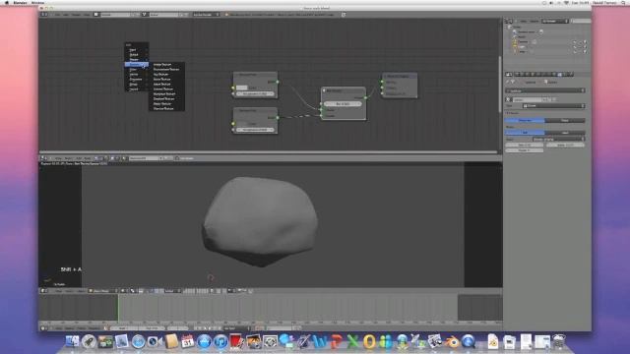Open the Trash in the dock
This screenshot has width=630, height=354.
point(558,342)
